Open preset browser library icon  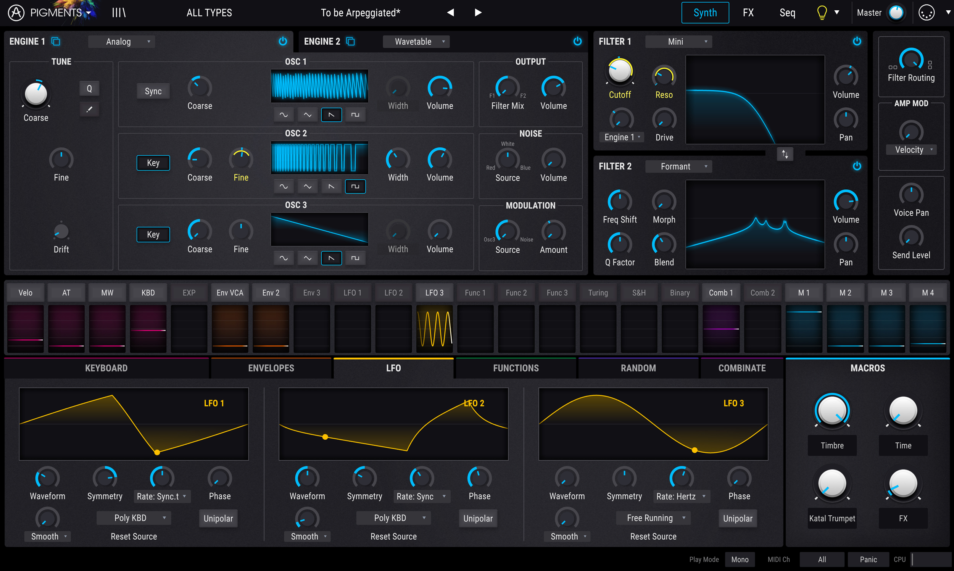[119, 13]
